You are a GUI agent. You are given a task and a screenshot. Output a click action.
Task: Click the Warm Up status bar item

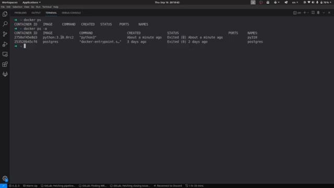click(30, 186)
